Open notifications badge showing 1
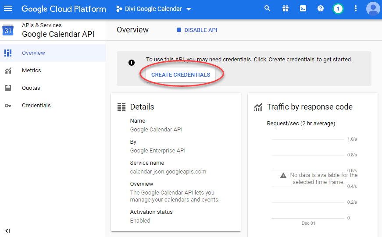382x237 pixels. 338,9
